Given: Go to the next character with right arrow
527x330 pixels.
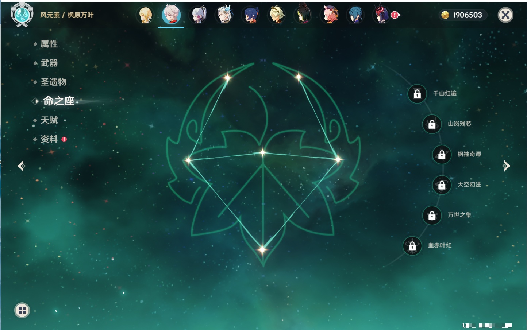Looking at the screenshot, I should tap(506, 166).
